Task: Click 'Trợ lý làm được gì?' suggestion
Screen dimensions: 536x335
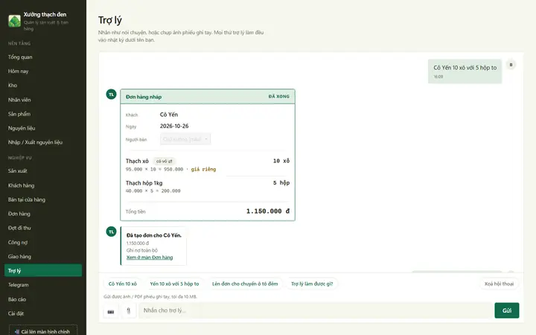Action: [312, 284]
